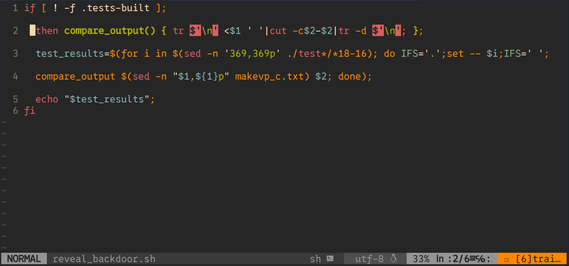This screenshot has width=569, height=266.
Task: Click line number 6 in gutter
Action: (15, 111)
